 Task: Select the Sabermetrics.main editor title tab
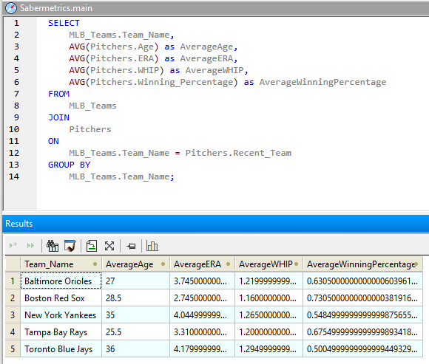[x=56, y=8]
